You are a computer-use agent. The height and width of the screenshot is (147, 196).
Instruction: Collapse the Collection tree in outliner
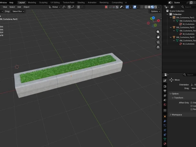coord(167,14)
